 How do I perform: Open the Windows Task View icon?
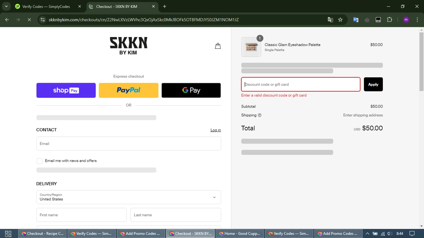coord(8,233)
